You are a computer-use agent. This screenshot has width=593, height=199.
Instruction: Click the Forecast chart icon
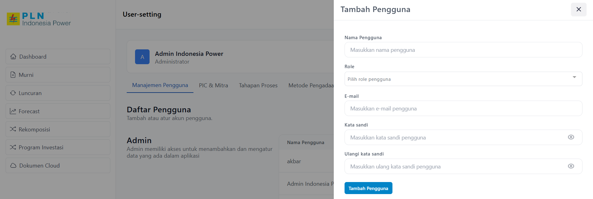point(13,111)
